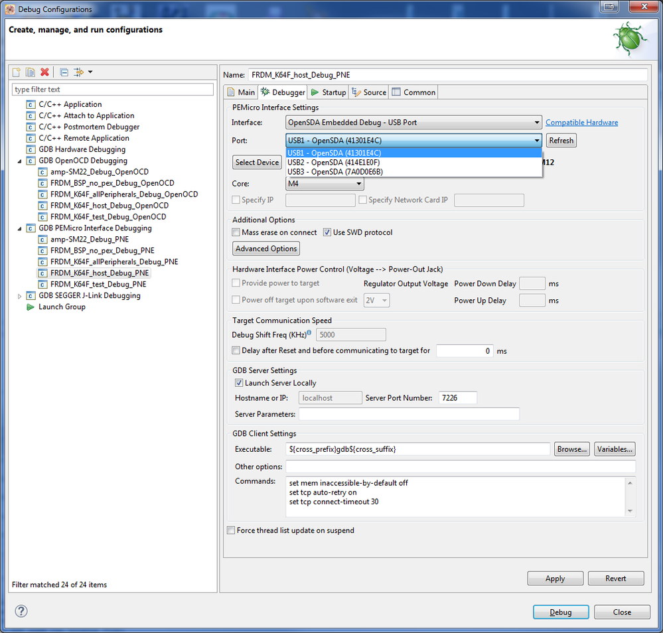Choose USB2 - OpenSDA (414E1E0F) port

click(x=414, y=163)
